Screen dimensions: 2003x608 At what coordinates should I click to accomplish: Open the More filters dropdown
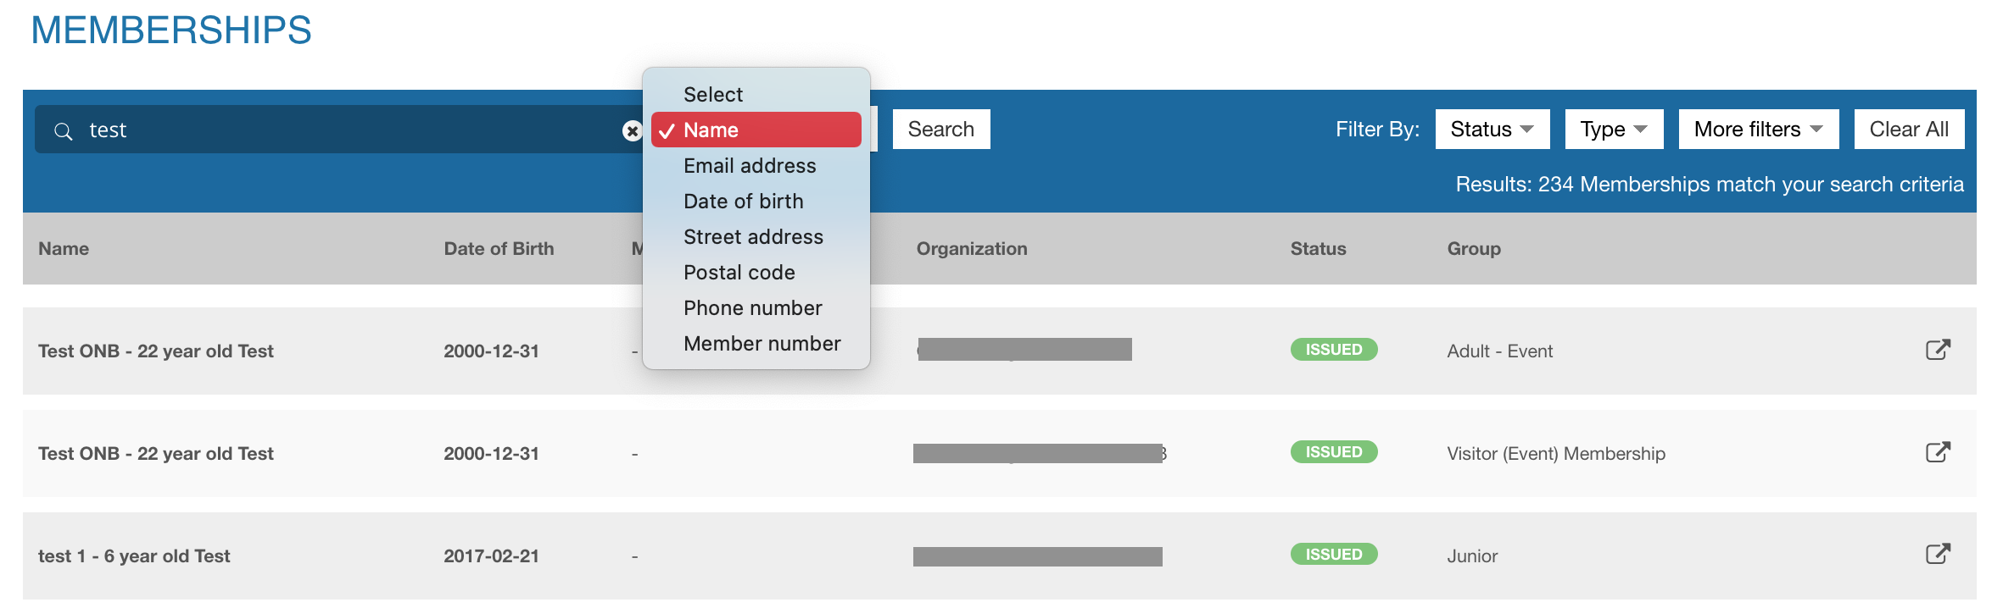pyautogui.click(x=1758, y=129)
